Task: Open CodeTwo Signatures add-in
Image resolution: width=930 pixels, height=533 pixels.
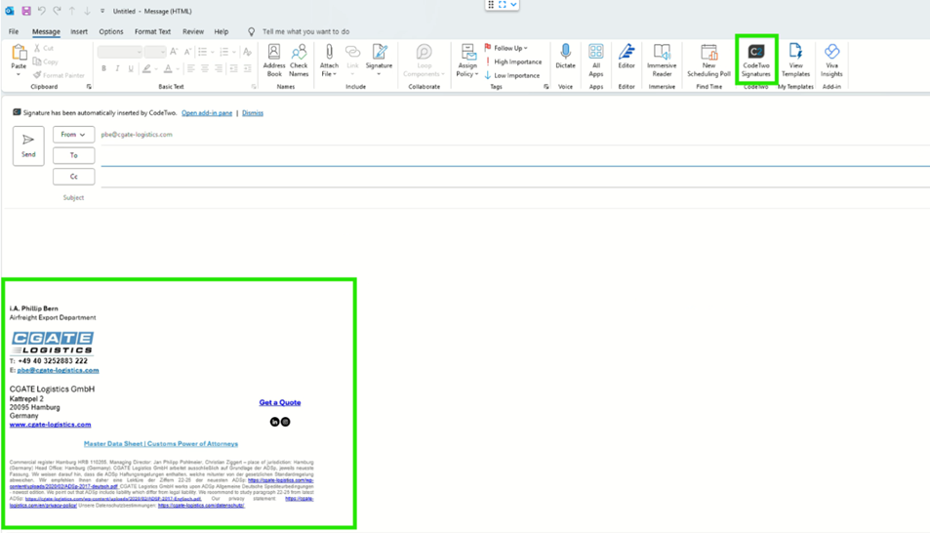Action: tap(755, 61)
